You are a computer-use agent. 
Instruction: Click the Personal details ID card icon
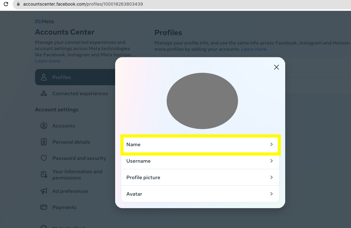pos(44,142)
